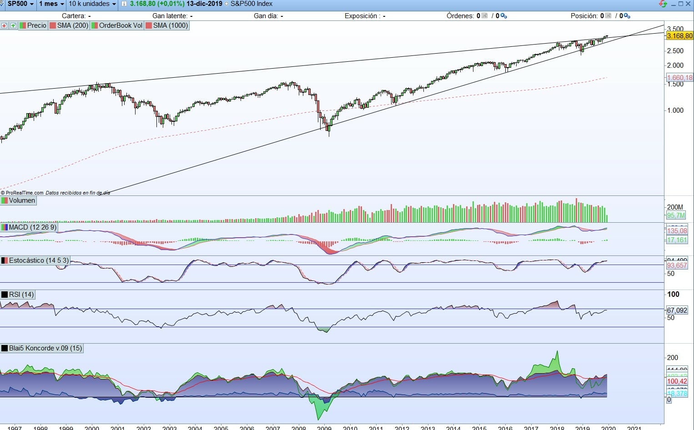
Task: Click the 2000 label on the time axis
Action: tap(92, 427)
